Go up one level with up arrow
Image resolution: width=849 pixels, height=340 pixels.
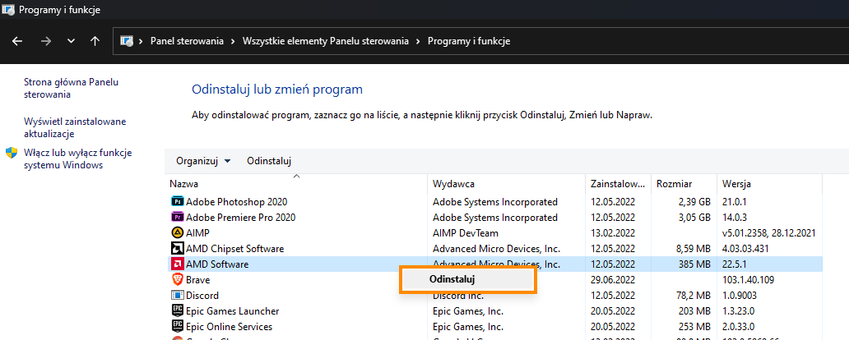(95, 41)
